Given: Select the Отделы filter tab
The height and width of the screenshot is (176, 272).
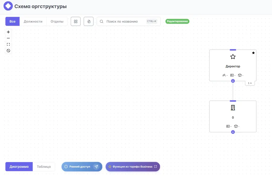Looking at the screenshot, I should (x=57, y=21).
